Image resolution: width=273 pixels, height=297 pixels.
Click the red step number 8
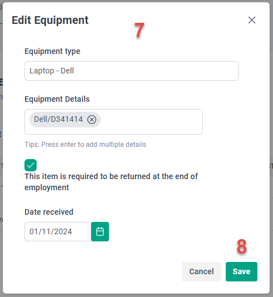[x=241, y=246]
